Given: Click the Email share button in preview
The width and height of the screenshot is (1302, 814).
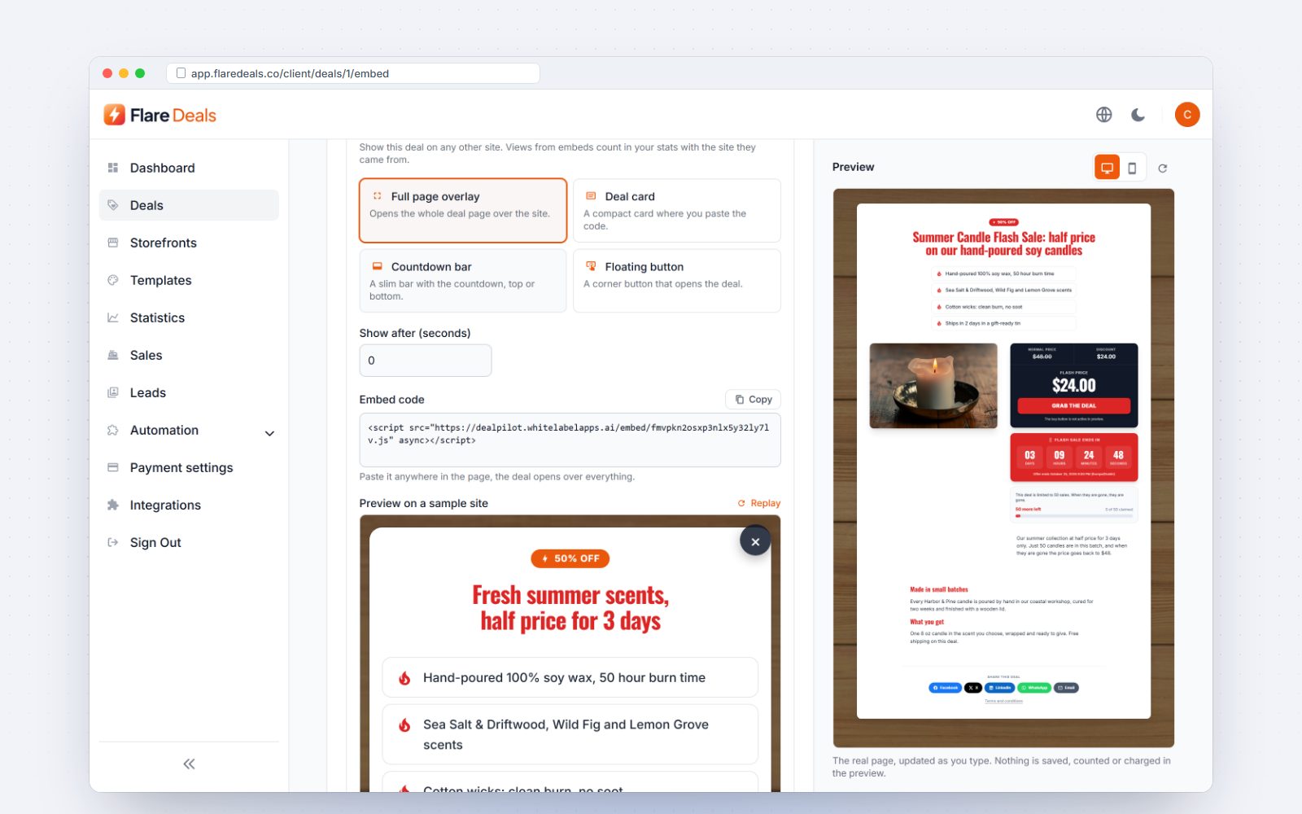Looking at the screenshot, I should point(1066,688).
